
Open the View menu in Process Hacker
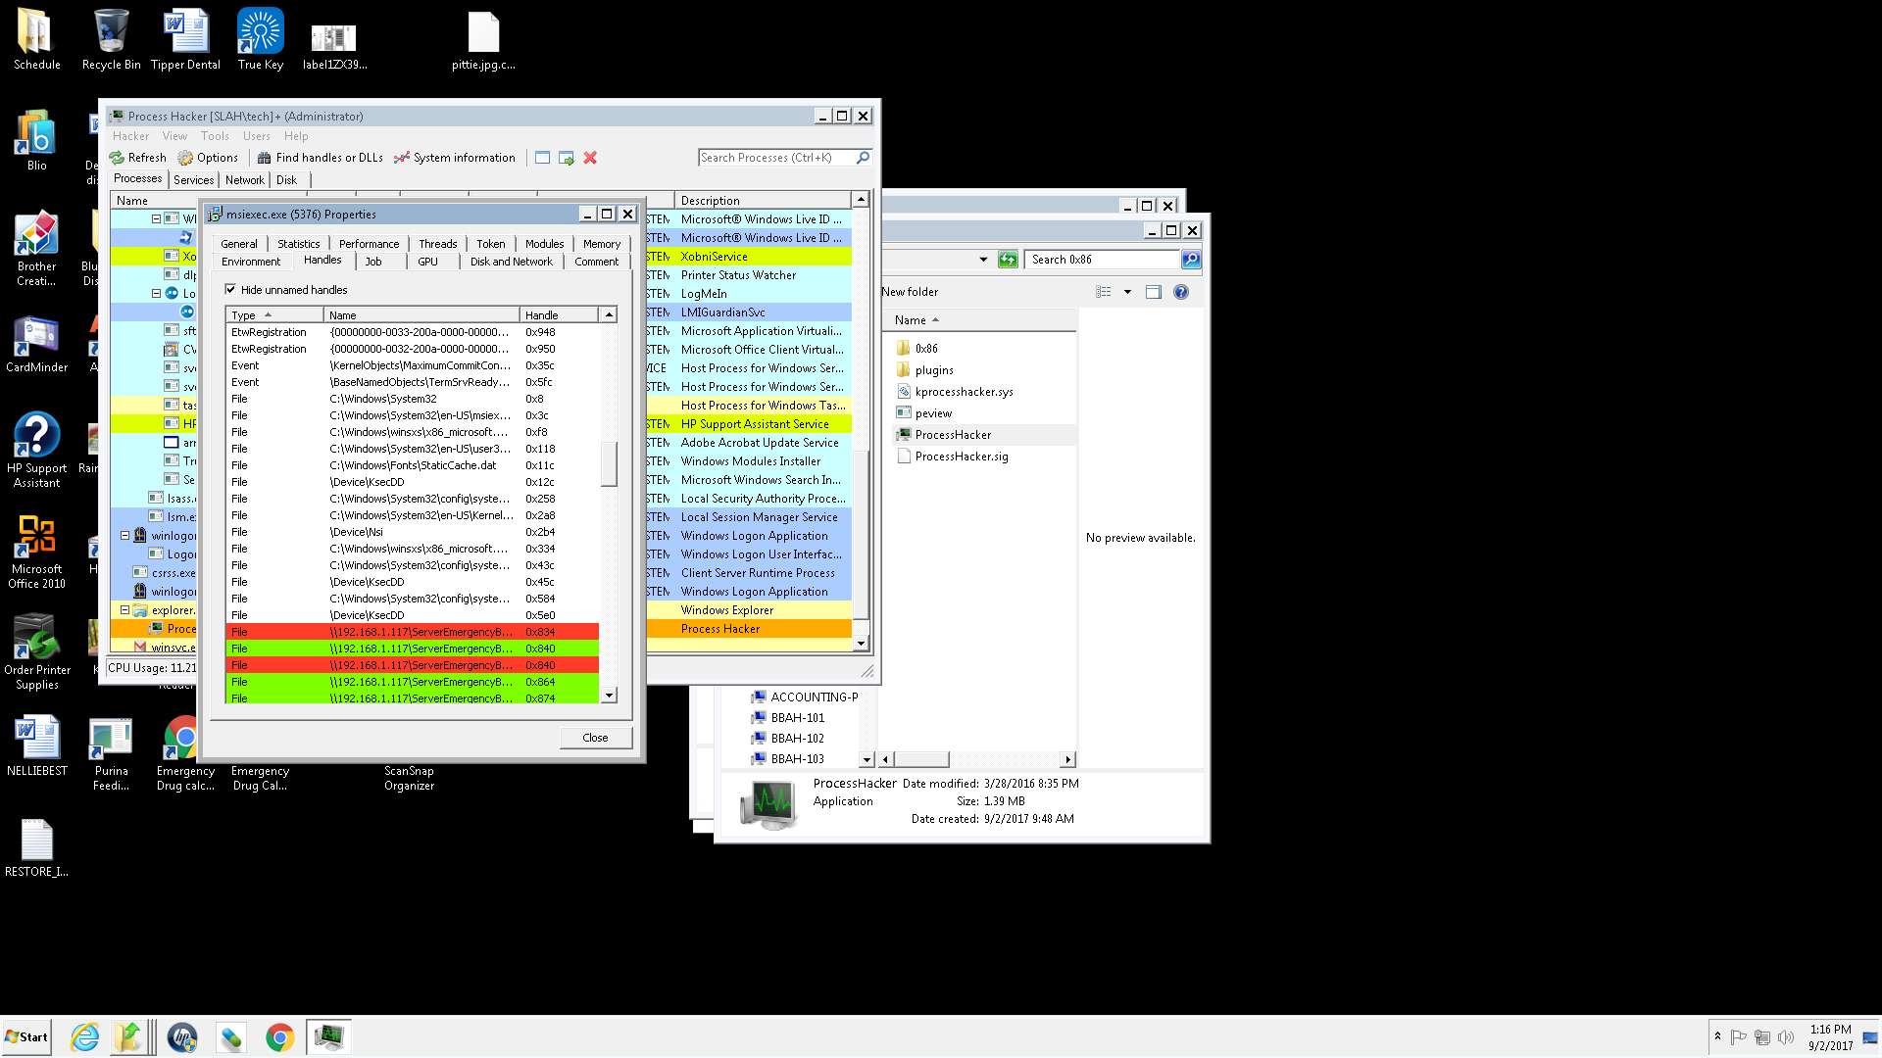pyautogui.click(x=174, y=136)
